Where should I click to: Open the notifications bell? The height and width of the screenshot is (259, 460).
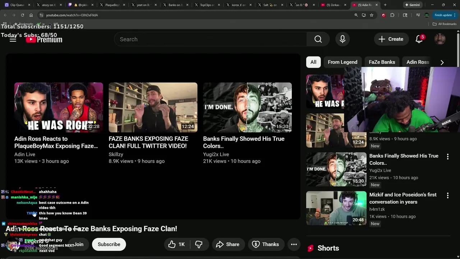click(x=419, y=39)
